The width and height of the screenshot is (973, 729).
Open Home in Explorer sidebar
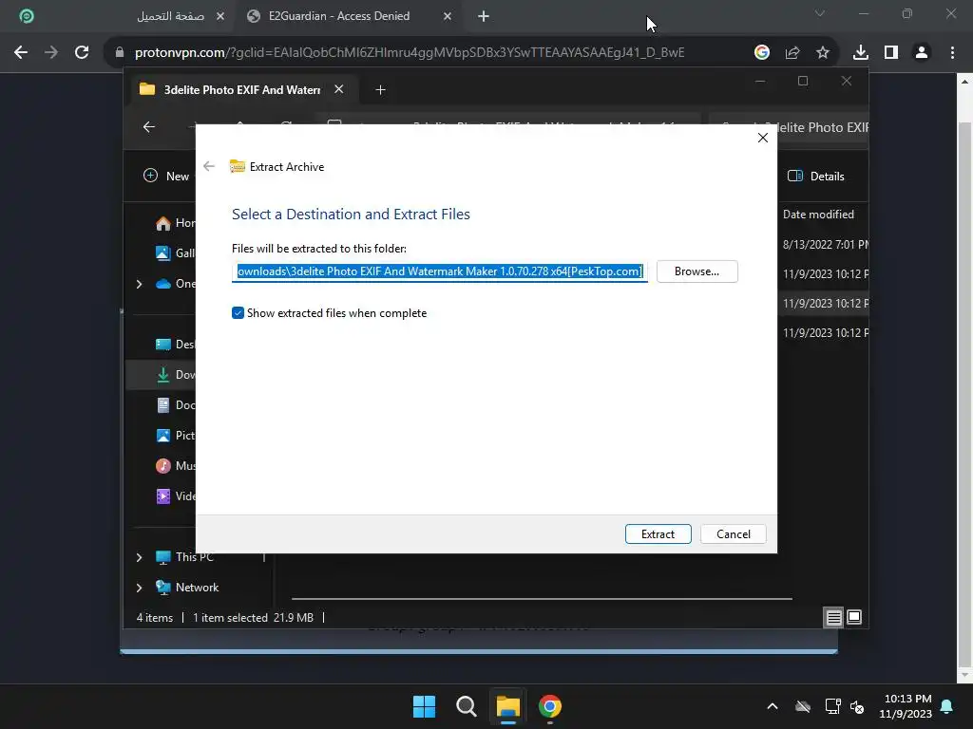[x=176, y=222]
